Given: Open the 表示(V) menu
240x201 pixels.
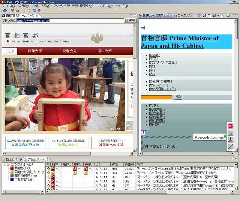Looking at the screenshot, I should (24, 6).
